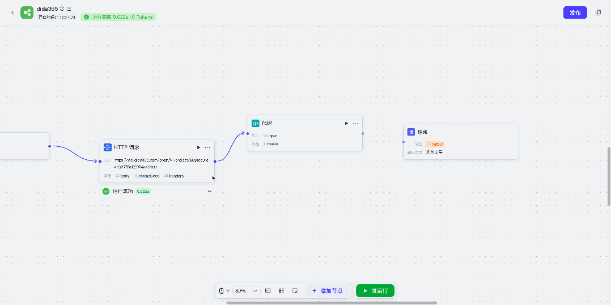Click the 0.022s badge under HTTP node
Screen dimensions: 611x305
(x=143, y=191)
